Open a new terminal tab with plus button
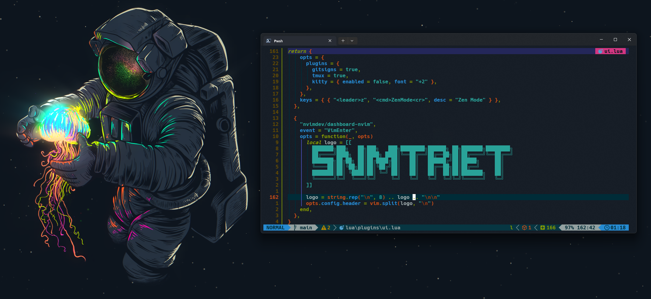Screen dimensions: 651x299 coord(343,41)
